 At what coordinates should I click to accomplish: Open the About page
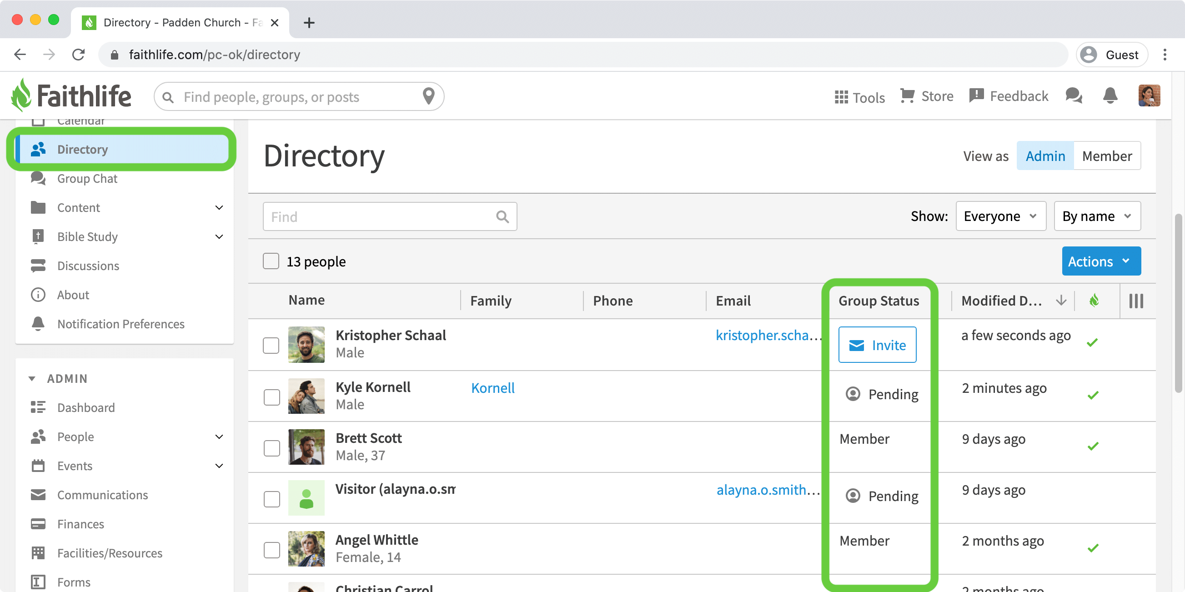pos(73,295)
